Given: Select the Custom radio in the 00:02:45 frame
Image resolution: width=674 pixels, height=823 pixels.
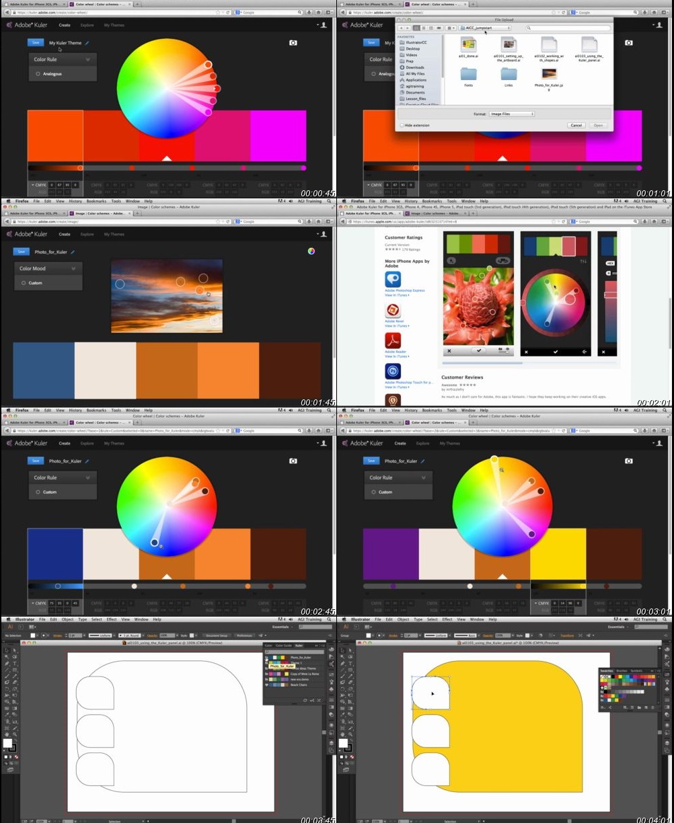Looking at the screenshot, I should tap(38, 492).
